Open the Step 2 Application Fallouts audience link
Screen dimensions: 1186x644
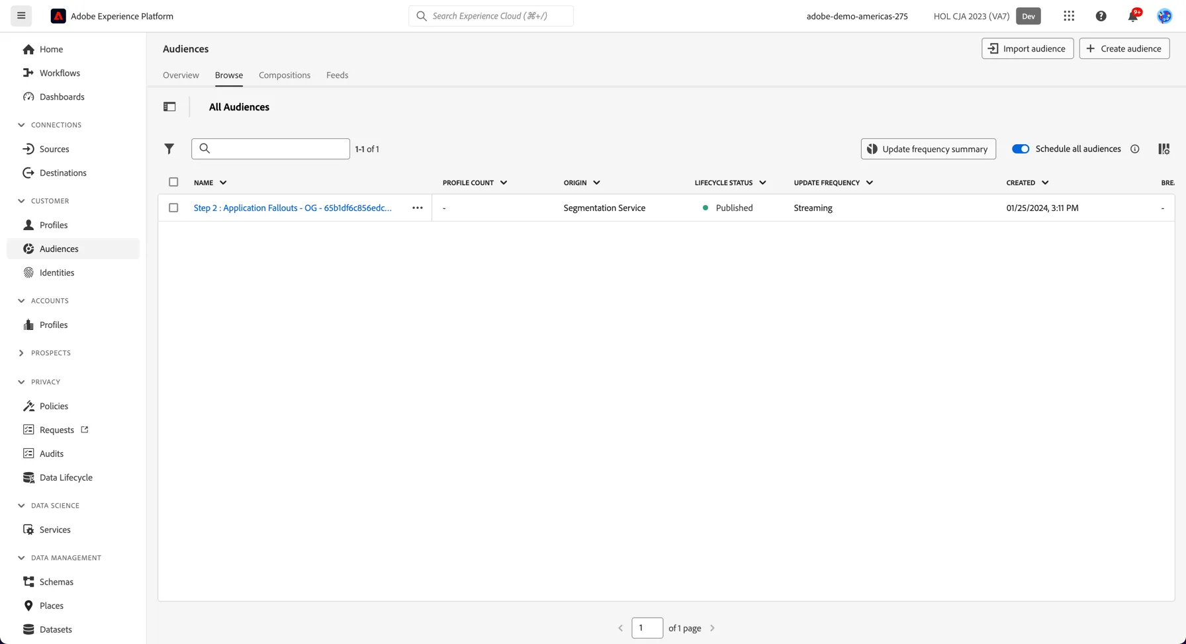pyautogui.click(x=293, y=208)
